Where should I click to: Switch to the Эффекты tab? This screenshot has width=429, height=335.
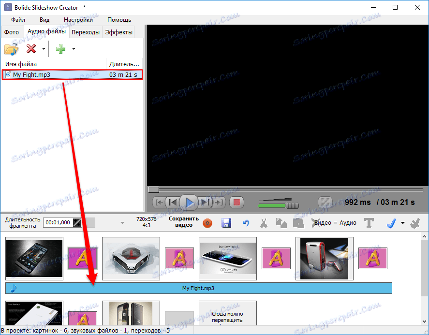tap(118, 31)
